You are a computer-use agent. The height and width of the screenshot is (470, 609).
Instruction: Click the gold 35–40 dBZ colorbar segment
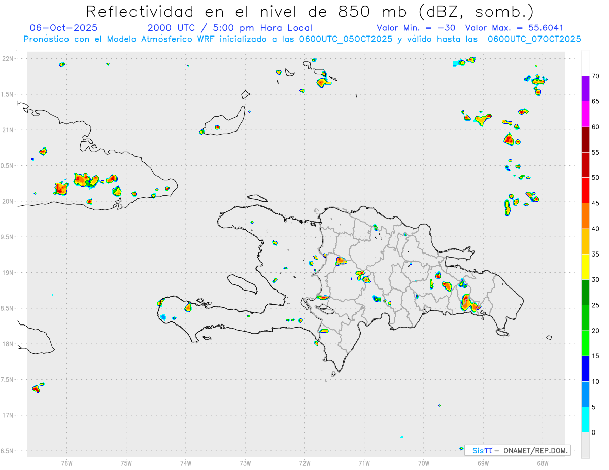pyautogui.click(x=585, y=241)
